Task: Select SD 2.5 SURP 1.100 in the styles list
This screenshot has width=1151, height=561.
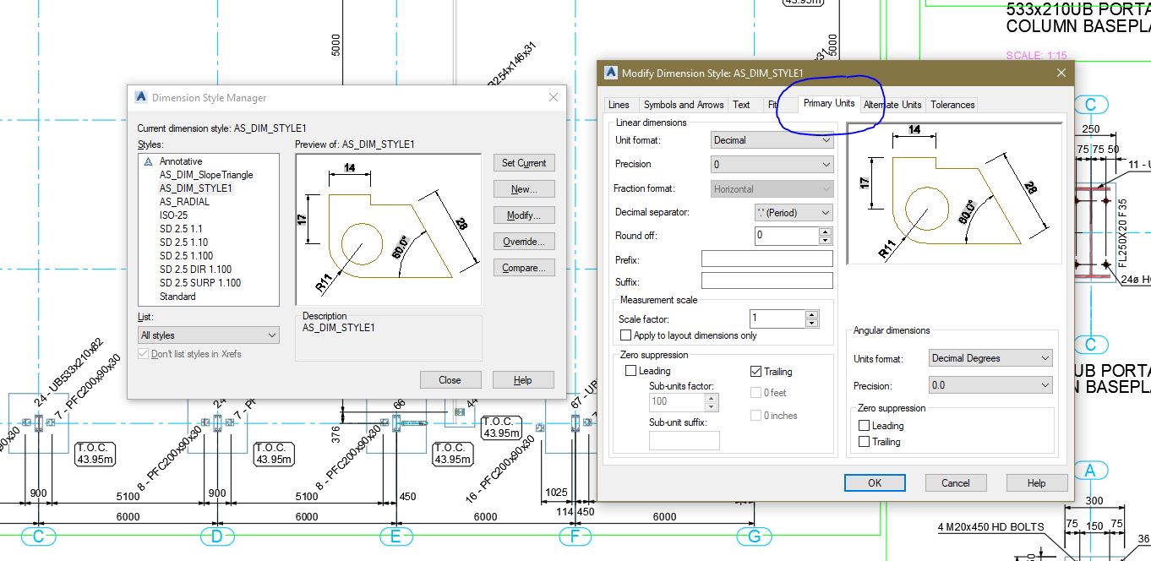Action: [200, 283]
